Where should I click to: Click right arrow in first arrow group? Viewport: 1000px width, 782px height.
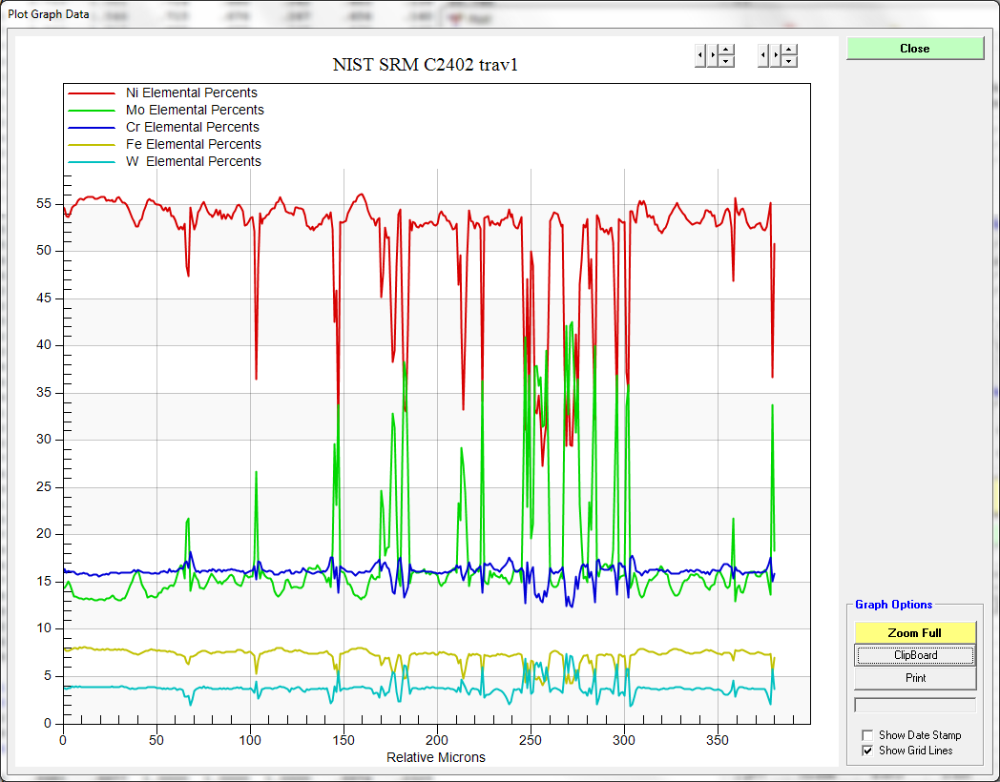click(712, 56)
